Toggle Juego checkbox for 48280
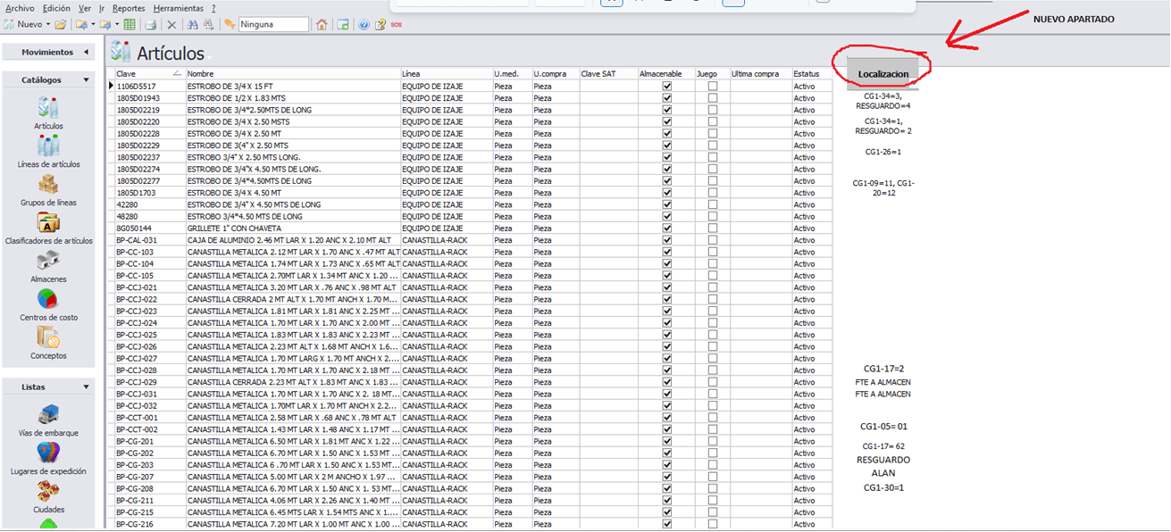 [712, 216]
